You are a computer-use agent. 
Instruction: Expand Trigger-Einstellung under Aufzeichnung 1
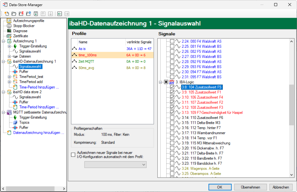tap(9, 46)
